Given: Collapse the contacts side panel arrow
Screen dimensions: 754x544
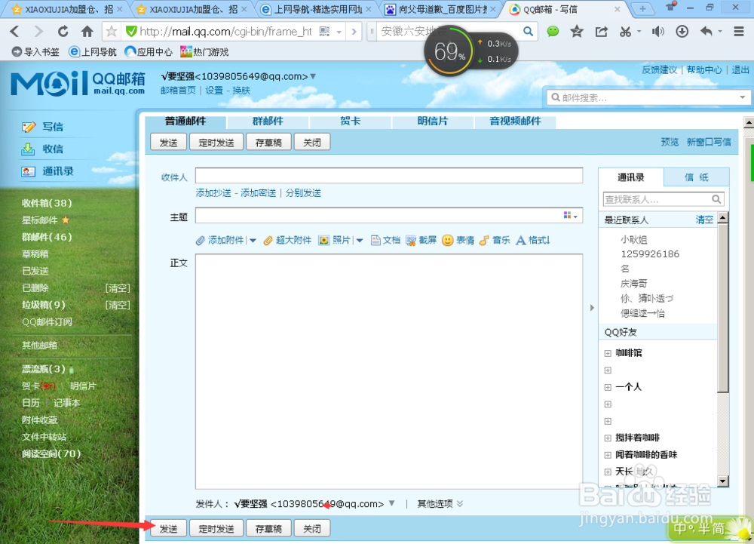Looking at the screenshot, I should pos(592,308).
